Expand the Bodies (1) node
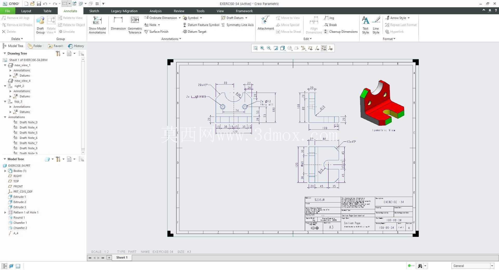 pyautogui.click(x=5, y=171)
